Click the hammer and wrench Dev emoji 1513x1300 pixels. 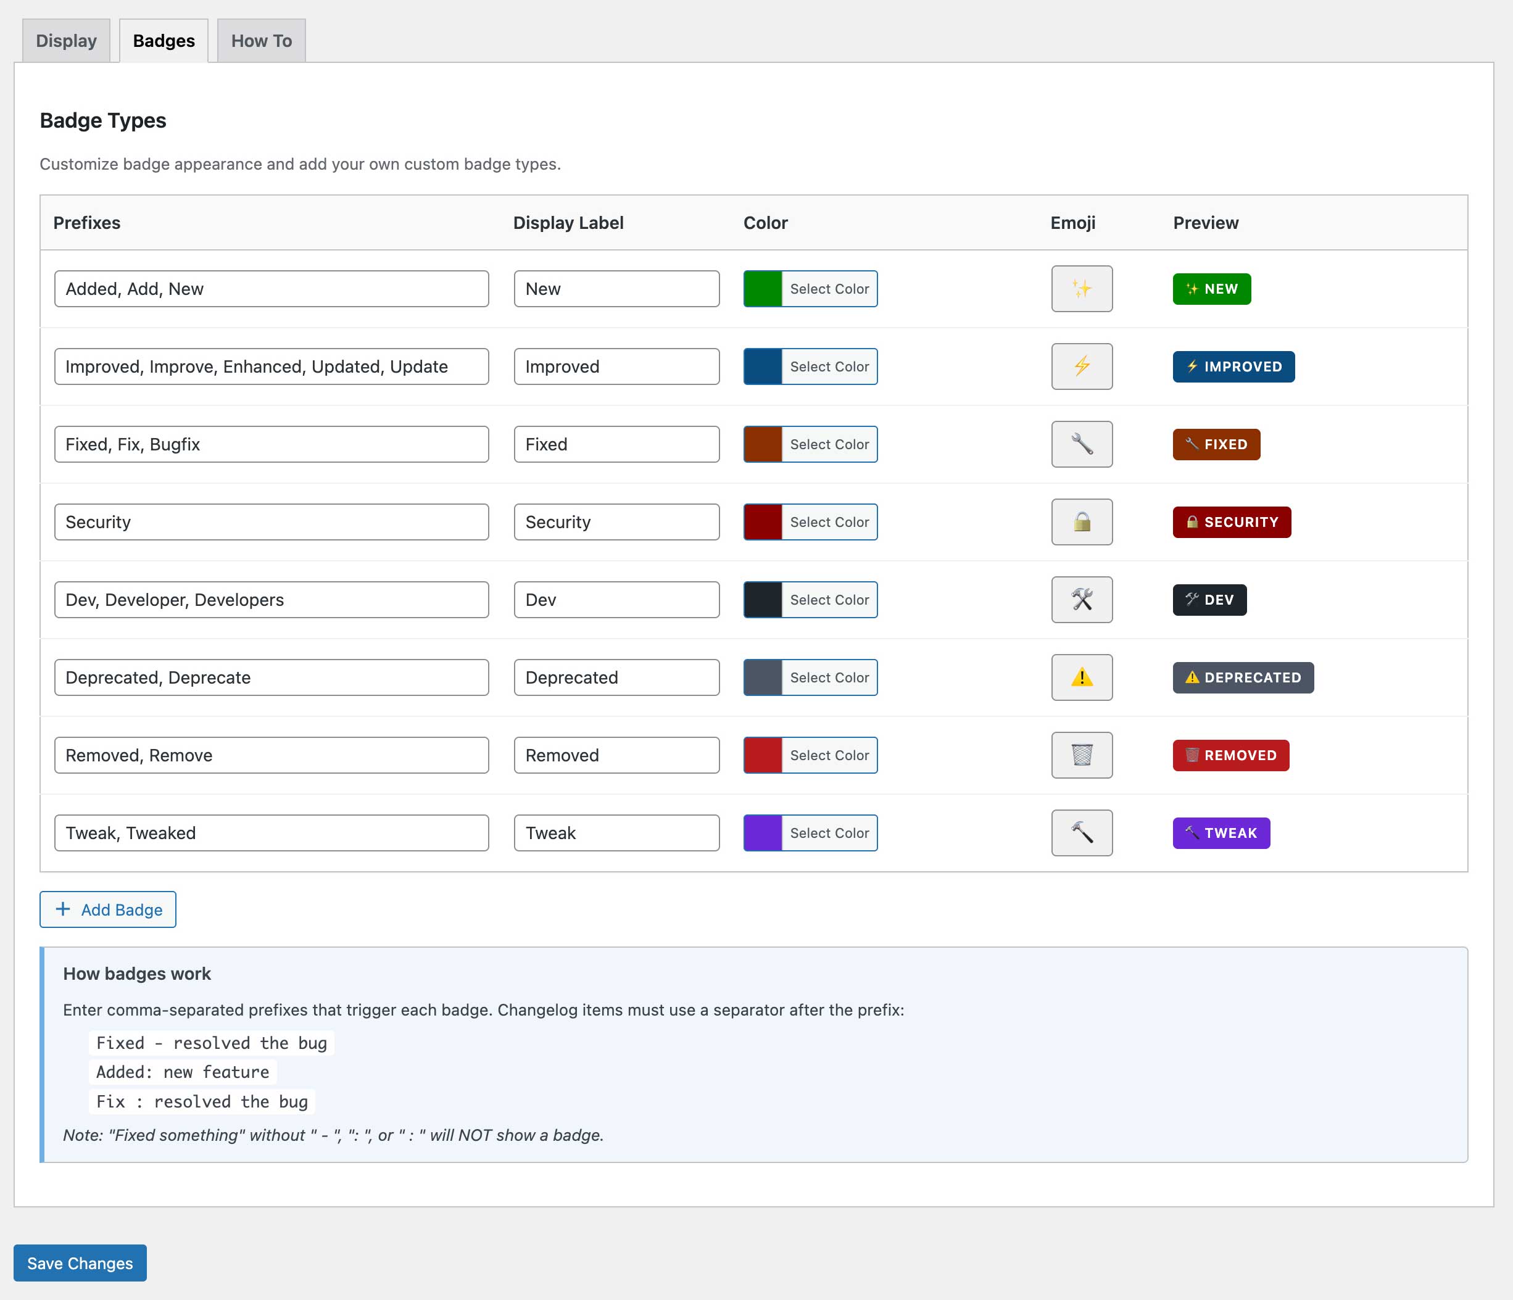pyautogui.click(x=1082, y=600)
